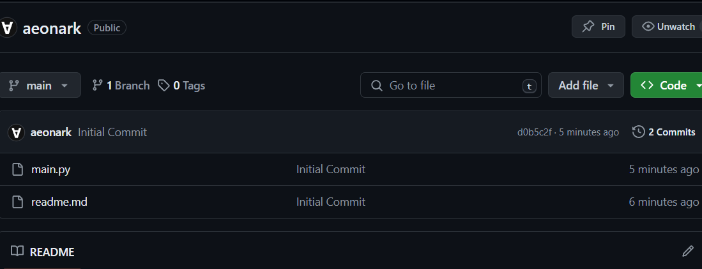
Task: Toggle the Unwatch notifications button
Action: pyautogui.click(x=668, y=27)
